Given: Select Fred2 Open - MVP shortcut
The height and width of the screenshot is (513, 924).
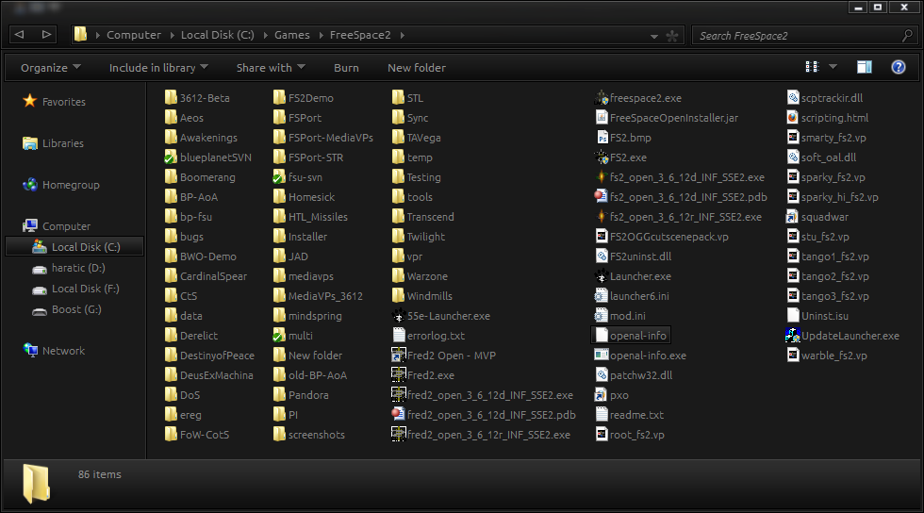Looking at the screenshot, I should (x=444, y=356).
